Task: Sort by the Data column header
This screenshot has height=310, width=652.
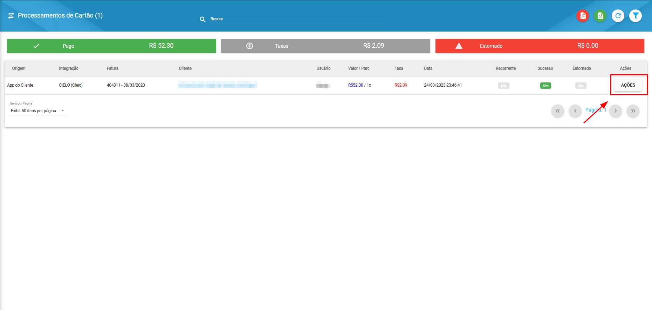Action: click(428, 68)
